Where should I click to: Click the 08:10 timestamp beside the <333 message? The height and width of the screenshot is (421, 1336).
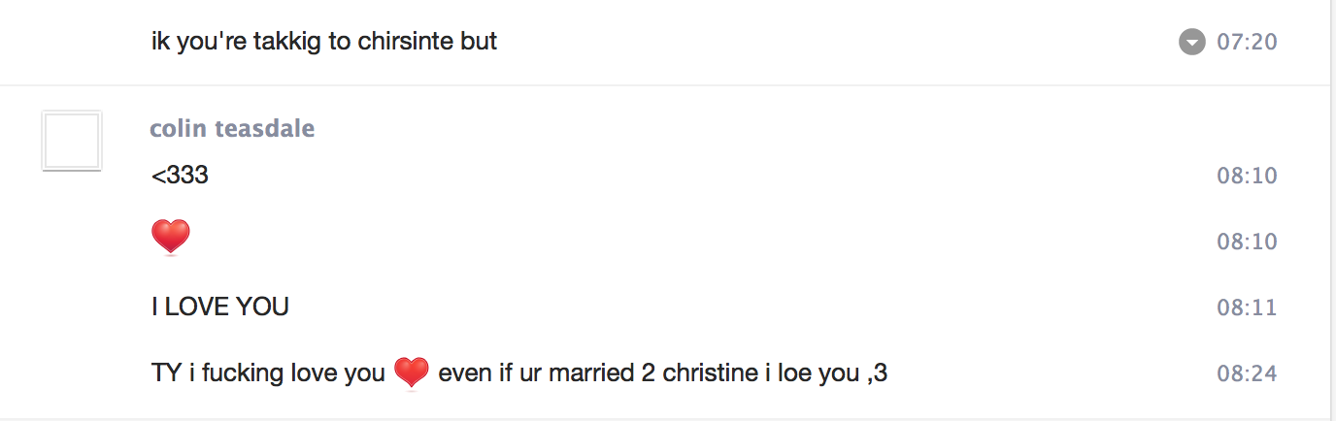[1247, 176]
